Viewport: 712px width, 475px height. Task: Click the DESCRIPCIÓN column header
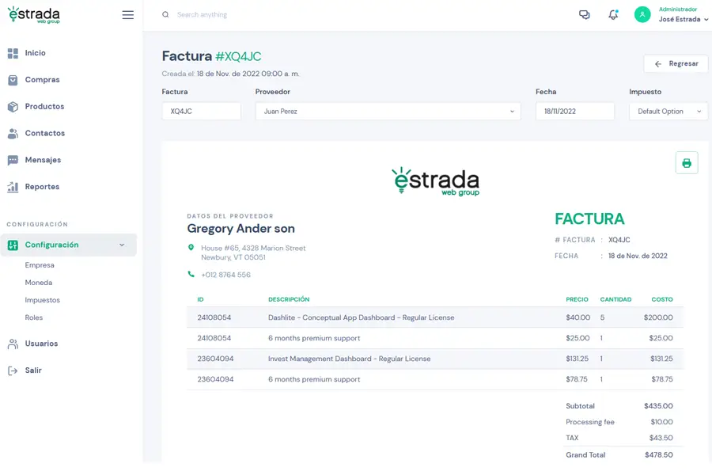(x=289, y=299)
